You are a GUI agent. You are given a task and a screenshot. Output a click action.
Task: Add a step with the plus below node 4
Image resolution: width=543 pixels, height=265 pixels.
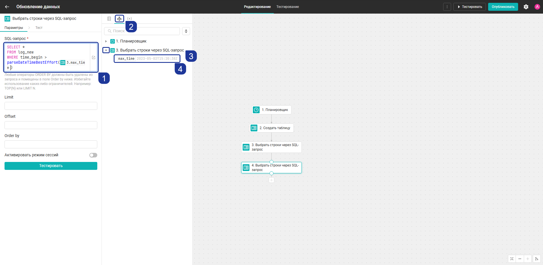click(x=271, y=180)
